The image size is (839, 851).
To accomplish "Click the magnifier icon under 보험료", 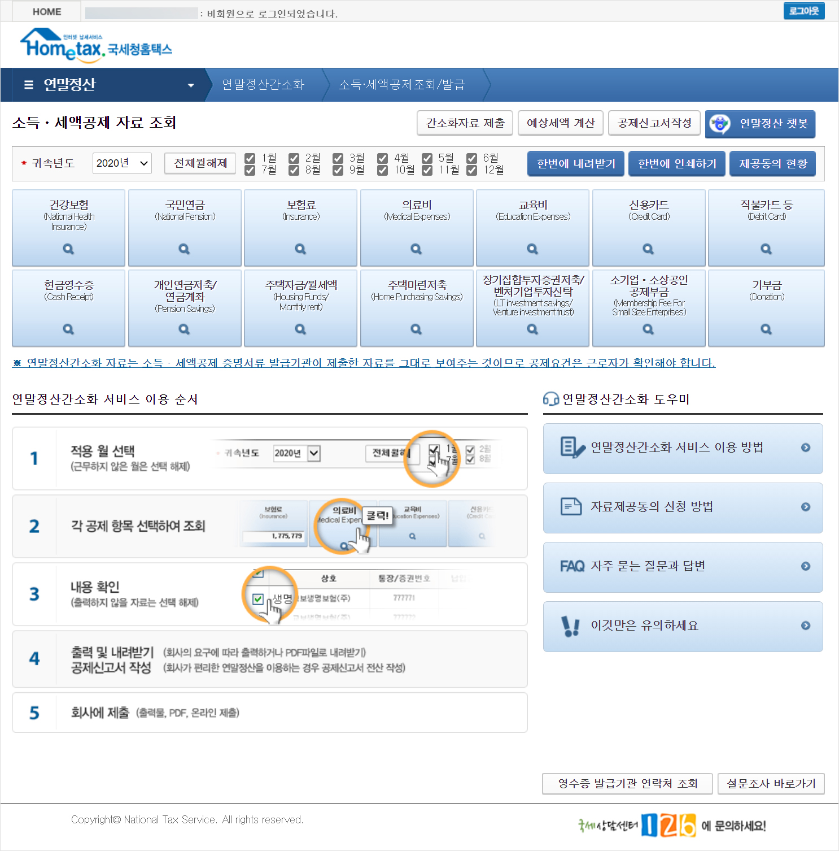I will (300, 249).
